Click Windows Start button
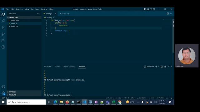This screenshot has width=200, height=112. click(x=3, y=102)
